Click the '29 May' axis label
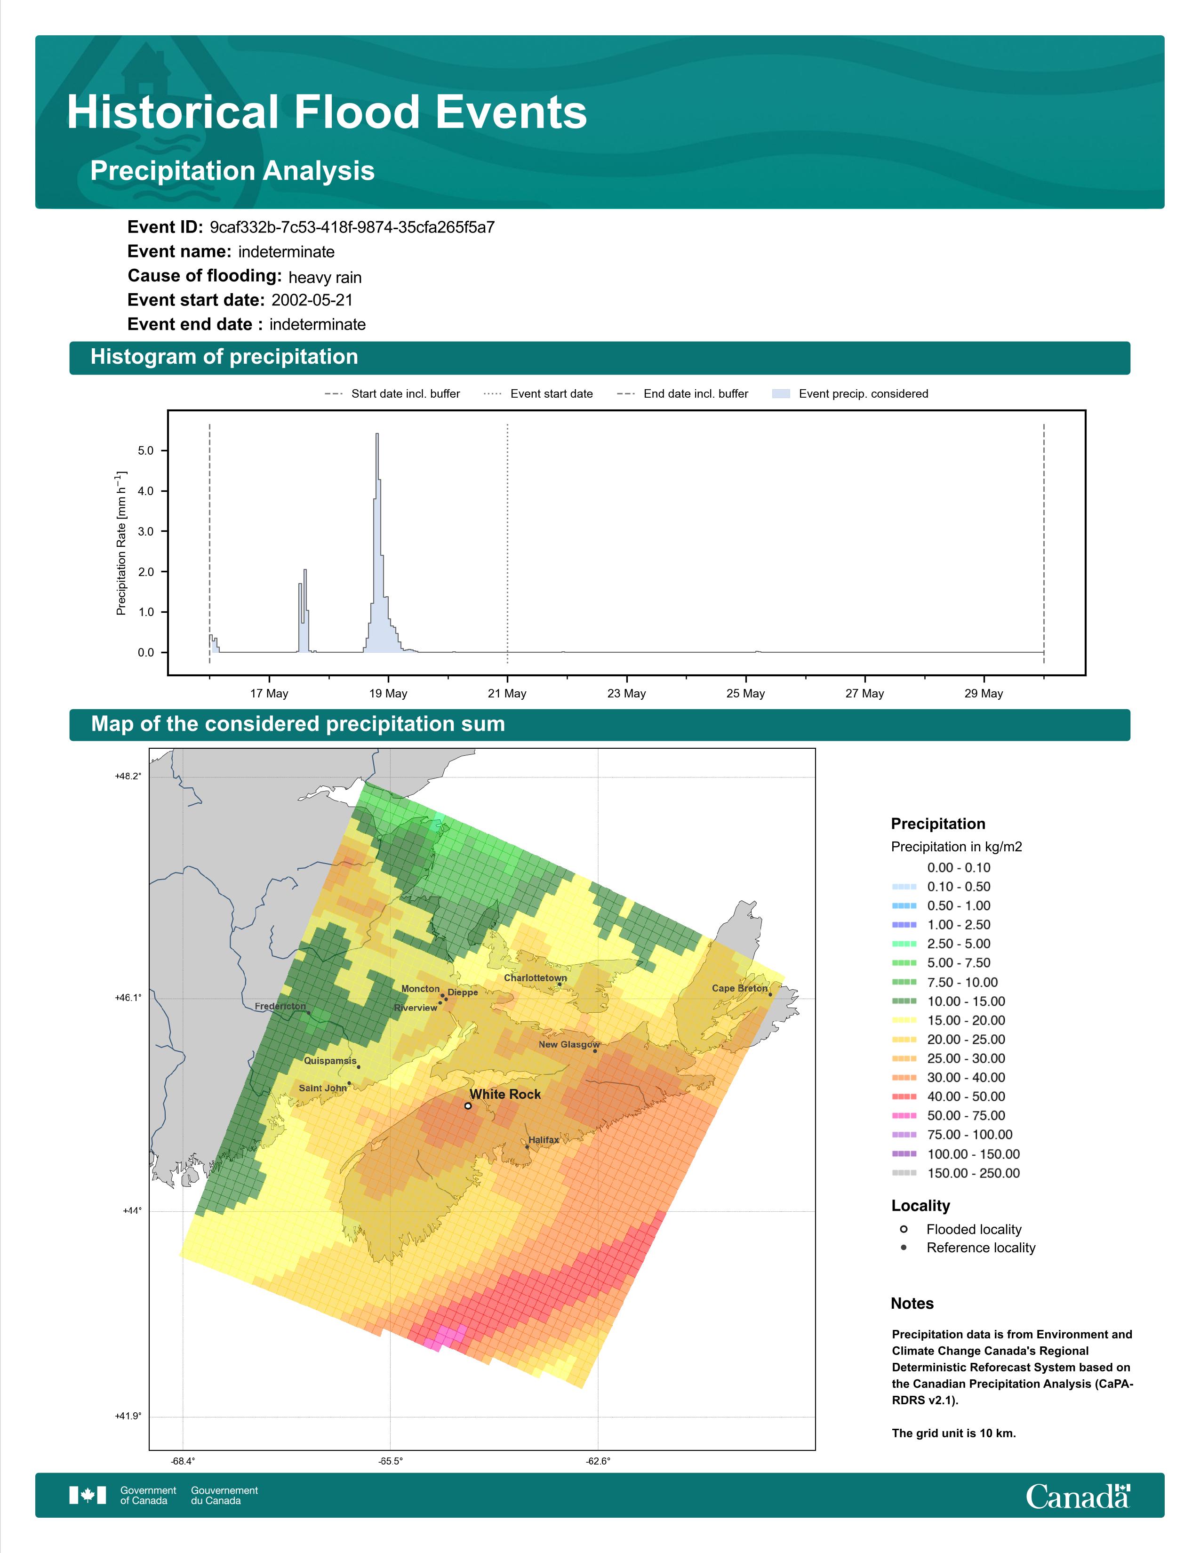Screen dimensions: 1200x1553 (x=984, y=693)
